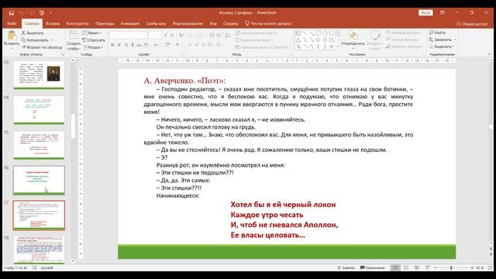Viewport: 496px width, 279px height.
Task: Increase font size with the large A
Action: (165, 35)
